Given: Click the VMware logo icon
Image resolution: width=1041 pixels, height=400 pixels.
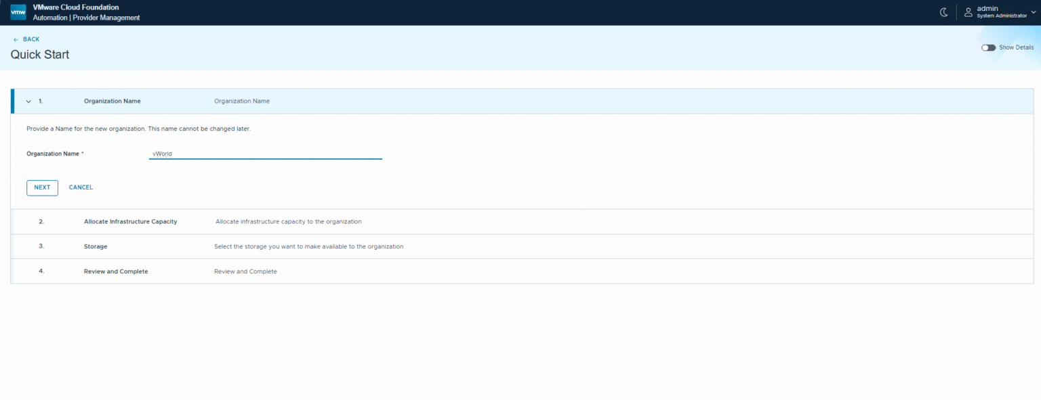Looking at the screenshot, I should (x=18, y=12).
